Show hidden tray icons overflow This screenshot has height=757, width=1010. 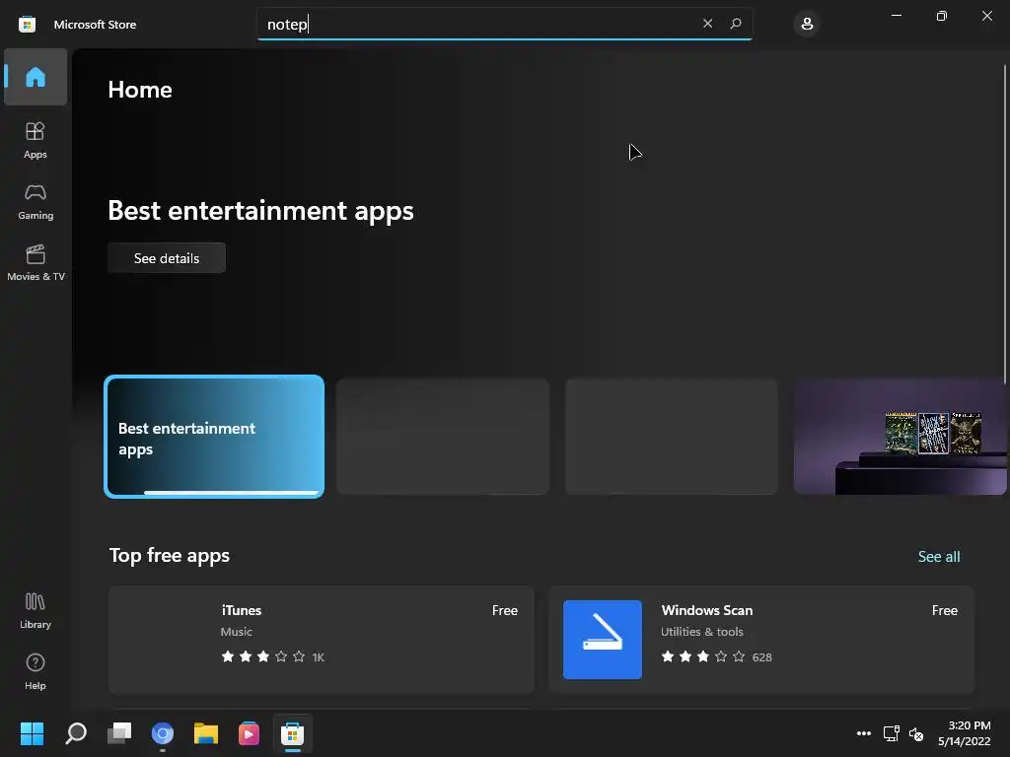pyautogui.click(x=864, y=733)
